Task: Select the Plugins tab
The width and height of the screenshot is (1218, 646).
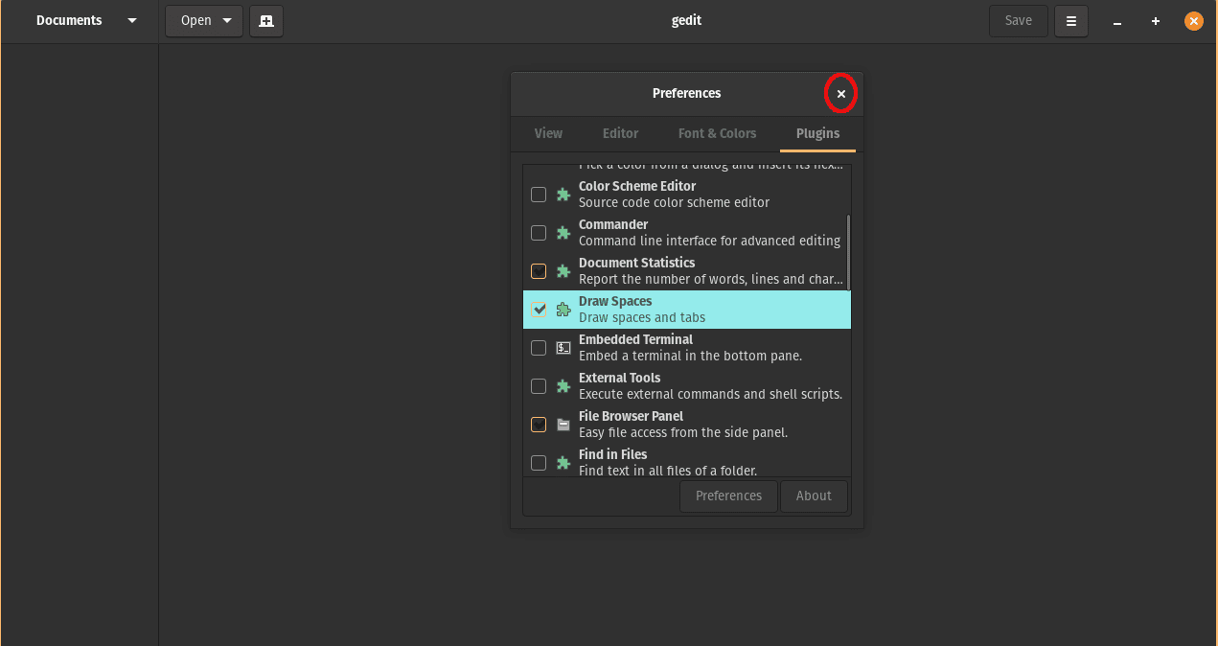Action: click(817, 134)
